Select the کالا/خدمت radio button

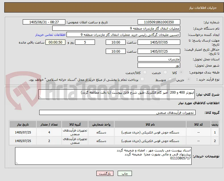pyautogui.click(x=145, y=72)
